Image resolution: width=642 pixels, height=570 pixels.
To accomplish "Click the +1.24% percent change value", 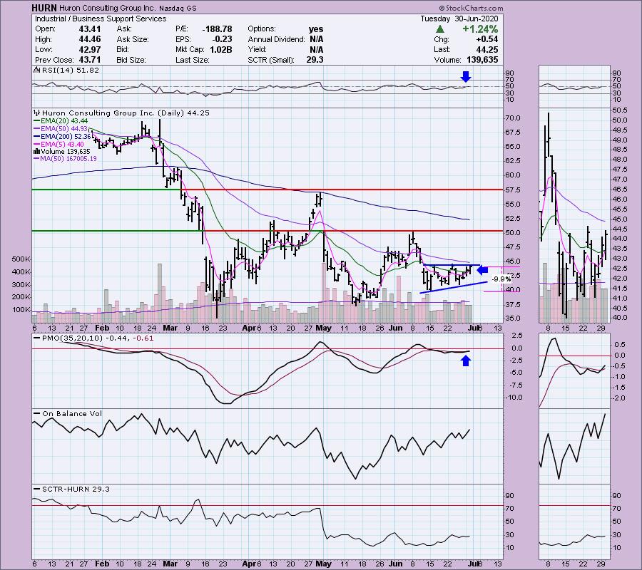I will [480, 29].
